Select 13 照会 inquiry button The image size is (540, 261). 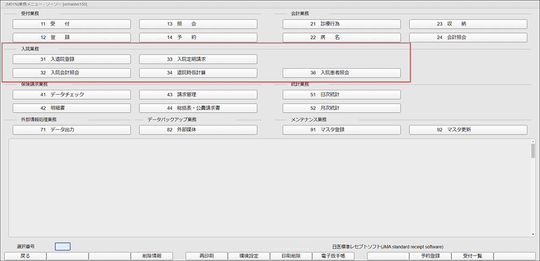[x=198, y=24]
